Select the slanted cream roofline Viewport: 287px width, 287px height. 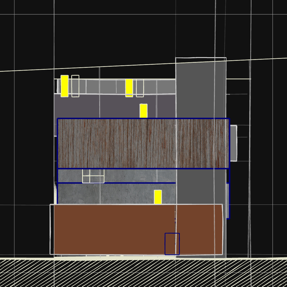[143, 65]
